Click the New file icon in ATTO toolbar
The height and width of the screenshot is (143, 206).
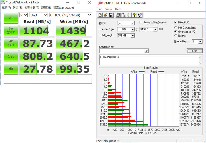click(x=100, y=15)
